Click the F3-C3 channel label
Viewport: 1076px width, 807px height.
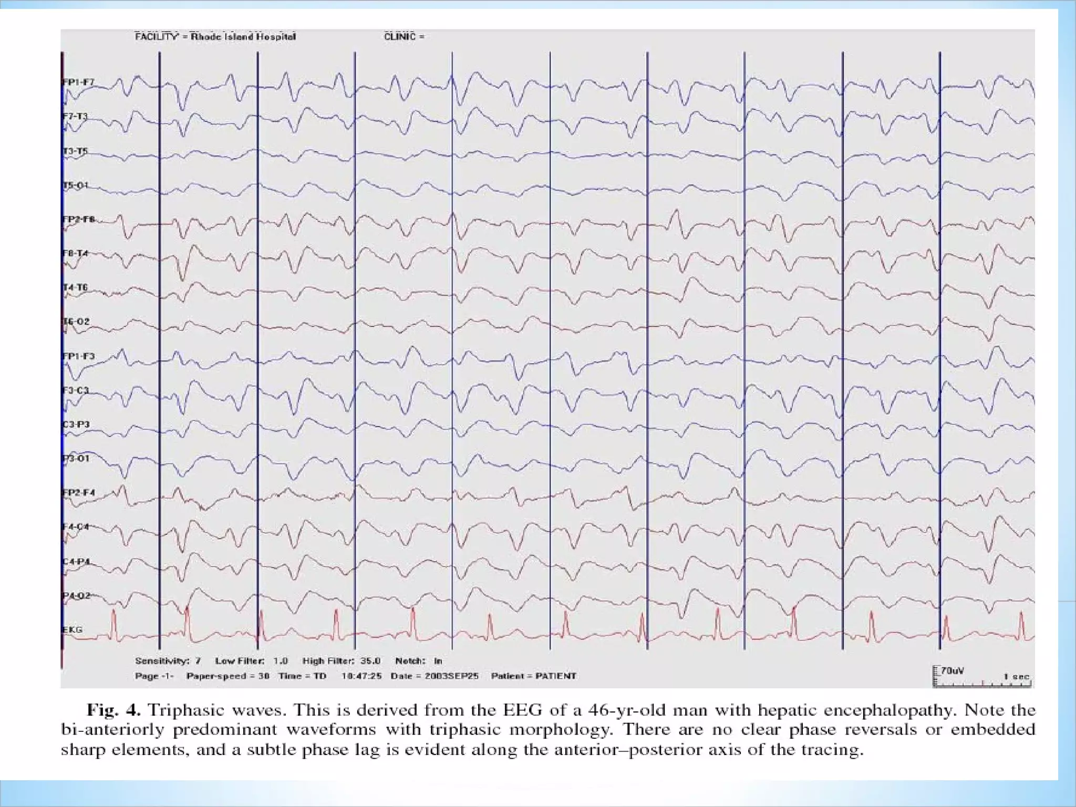(76, 390)
